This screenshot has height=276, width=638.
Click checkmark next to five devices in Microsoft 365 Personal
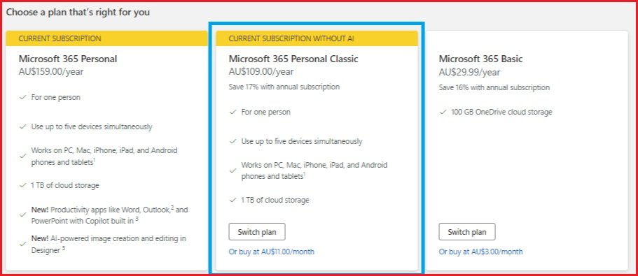click(23, 126)
